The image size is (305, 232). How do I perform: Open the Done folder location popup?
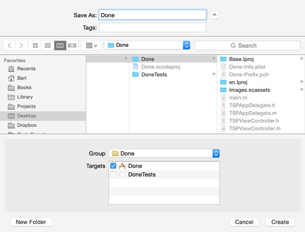[147, 45]
